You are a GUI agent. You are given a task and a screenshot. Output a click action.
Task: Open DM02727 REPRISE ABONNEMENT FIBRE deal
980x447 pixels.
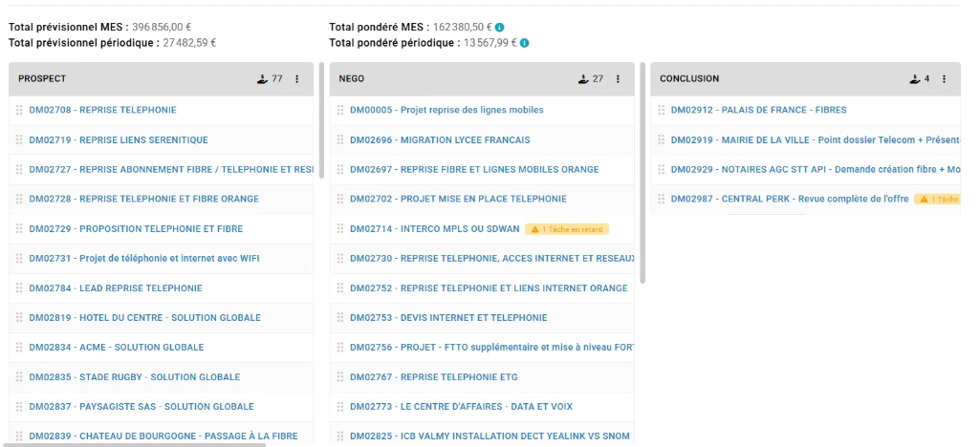tap(171, 169)
